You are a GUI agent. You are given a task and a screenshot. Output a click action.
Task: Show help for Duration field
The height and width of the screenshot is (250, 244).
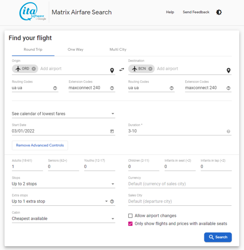point(228,131)
